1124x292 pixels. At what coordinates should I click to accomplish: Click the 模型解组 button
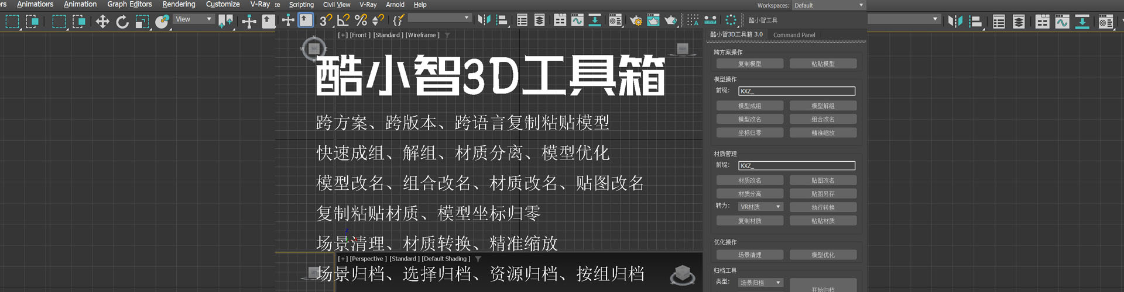coord(823,106)
